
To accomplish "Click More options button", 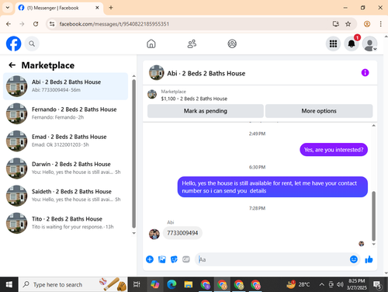I will (319, 111).
